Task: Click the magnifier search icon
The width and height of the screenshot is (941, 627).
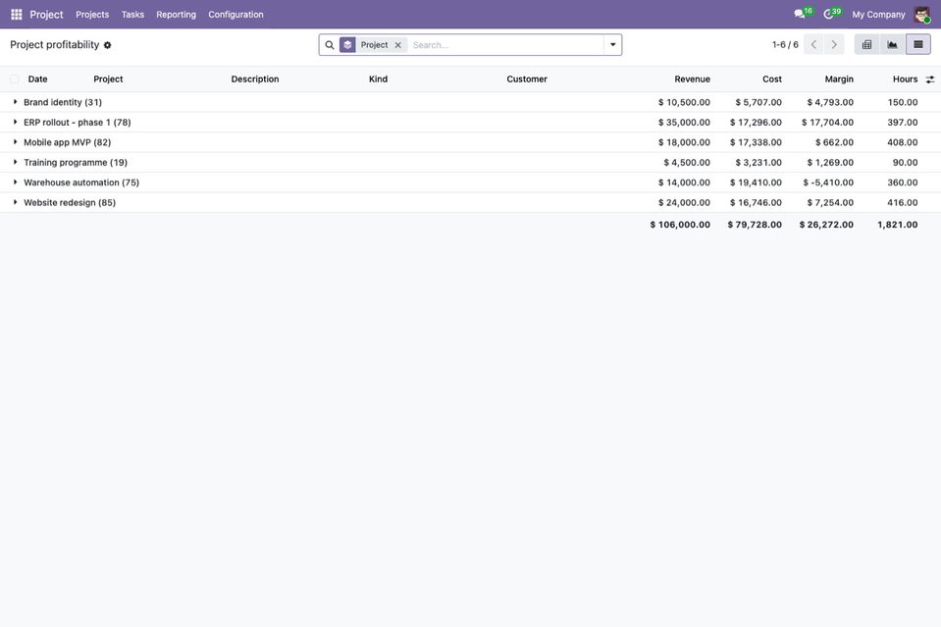Action: (x=330, y=45)
